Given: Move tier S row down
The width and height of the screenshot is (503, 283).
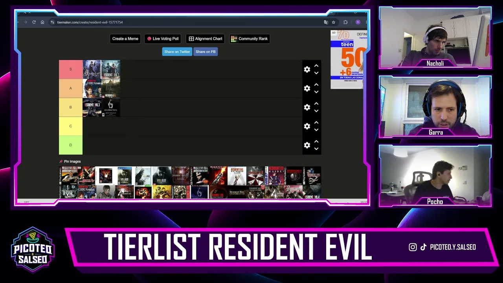Looking at the screenshot, I should [x=316, y=73].
